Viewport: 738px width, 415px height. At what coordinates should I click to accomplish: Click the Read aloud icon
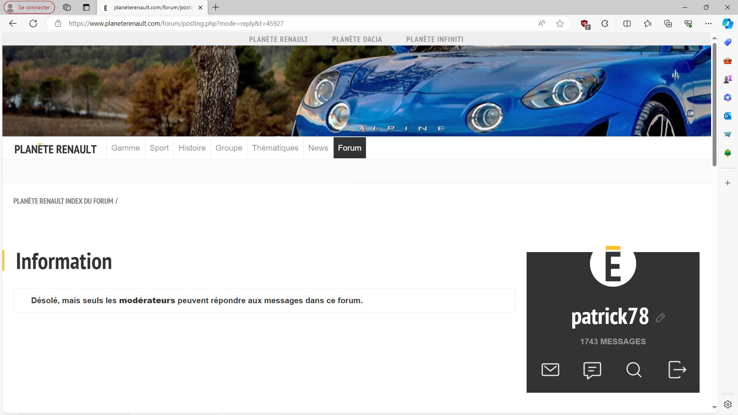click(x=541, y=23)
